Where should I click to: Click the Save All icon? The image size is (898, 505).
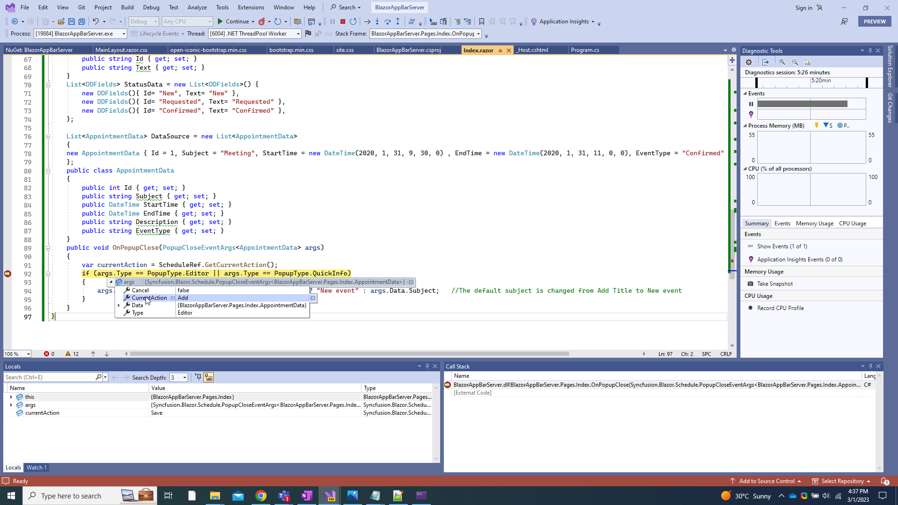pyautogui.click(x=82, y=22)
